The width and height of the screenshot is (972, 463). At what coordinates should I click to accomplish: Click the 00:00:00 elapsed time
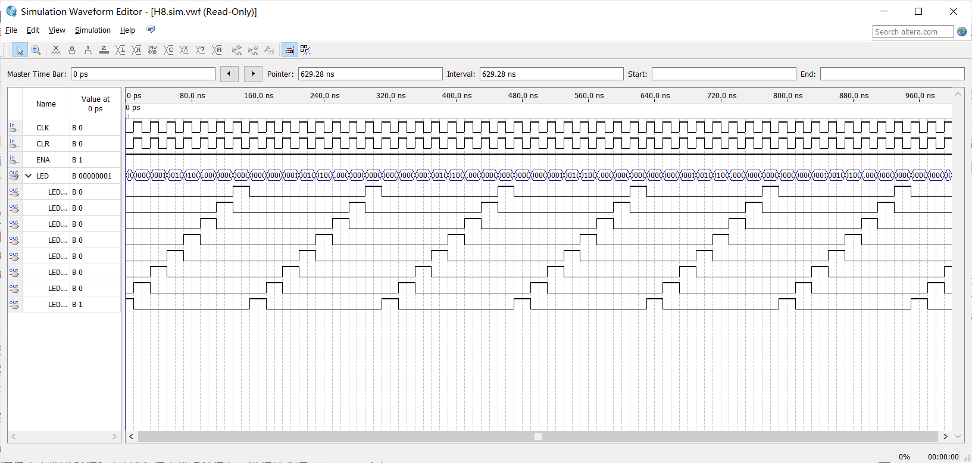click(943, 457)
